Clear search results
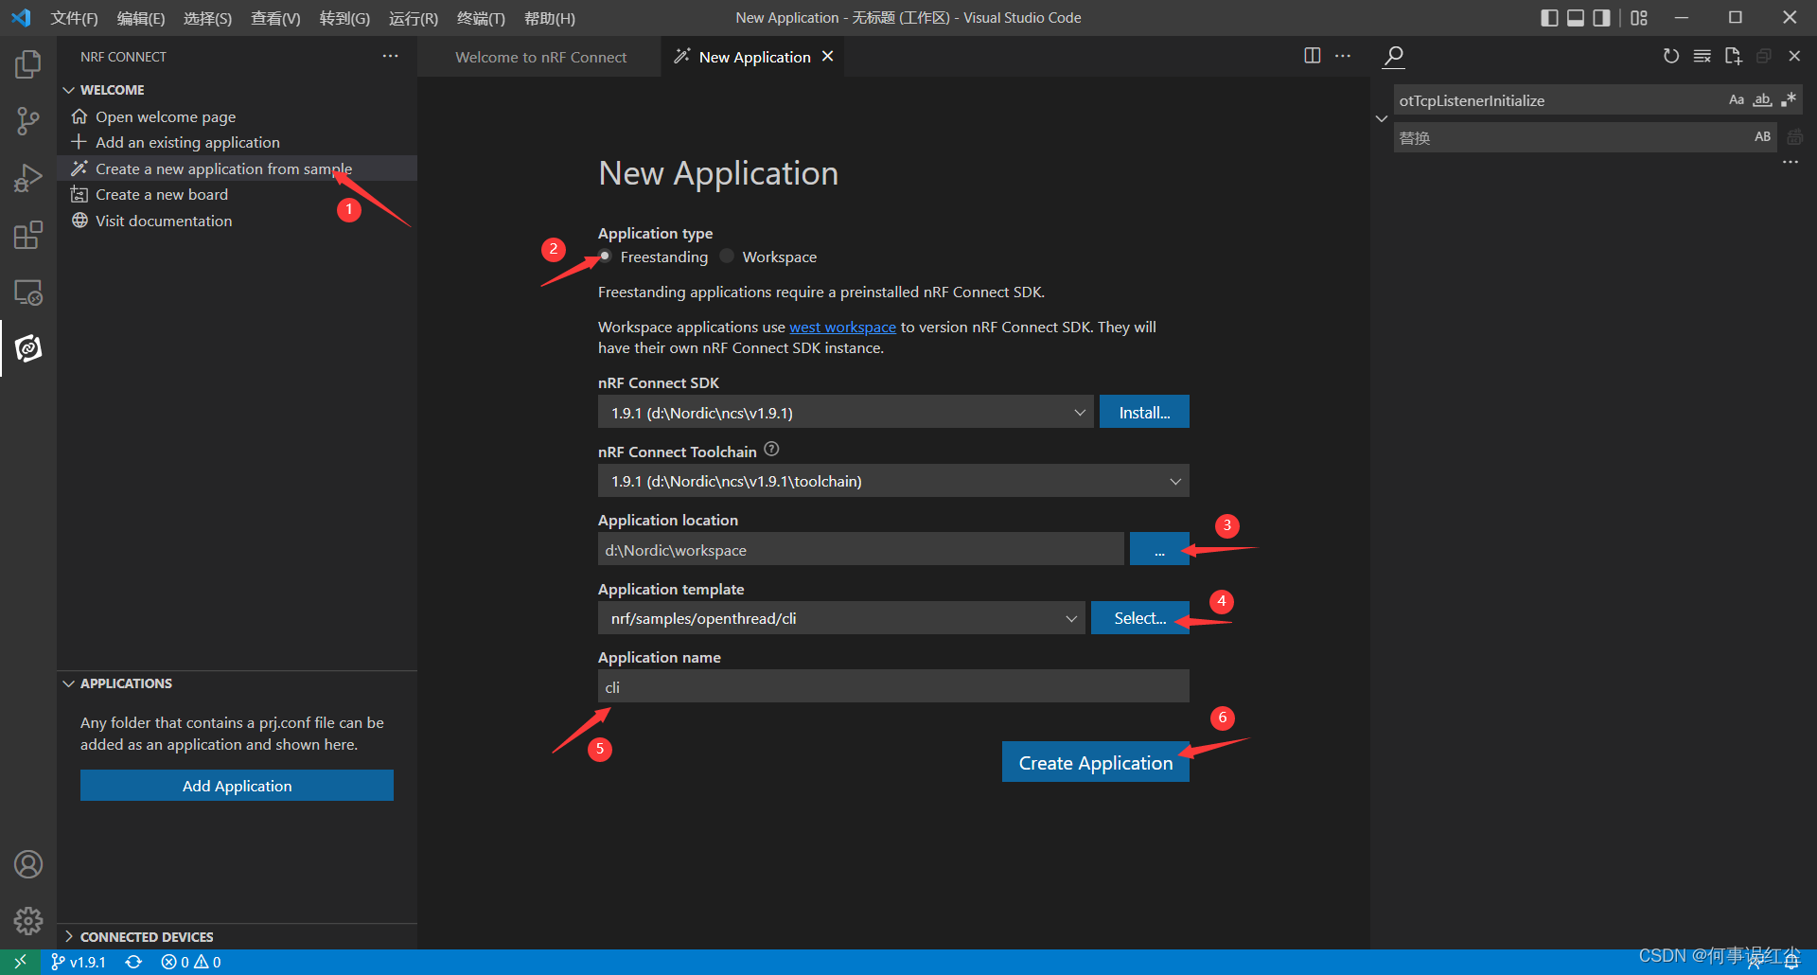 [1702, 56]
